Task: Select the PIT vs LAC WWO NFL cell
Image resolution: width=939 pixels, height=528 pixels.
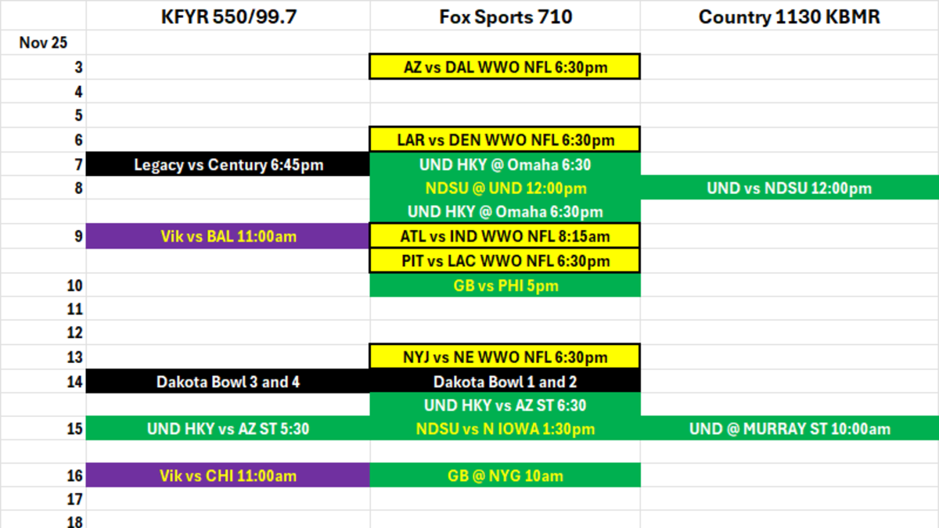Action: coord(505,260)
